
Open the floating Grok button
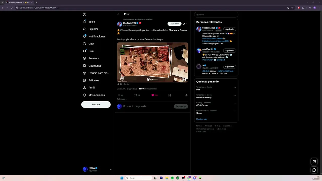(314, 162)
